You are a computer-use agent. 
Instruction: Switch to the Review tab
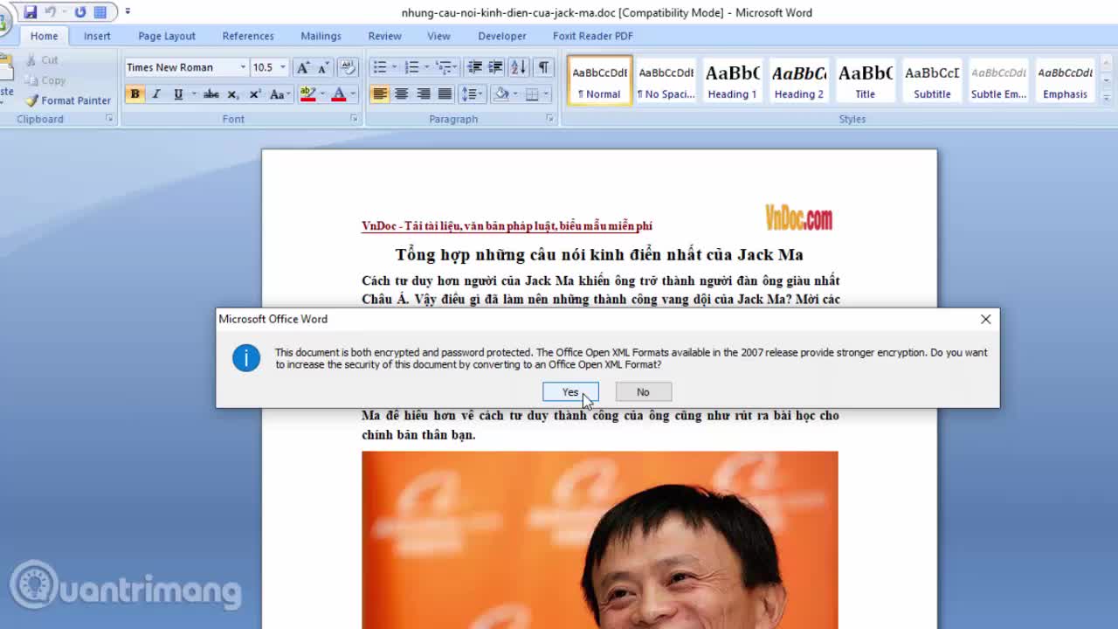pyautogui.click(x=384, y=36)
